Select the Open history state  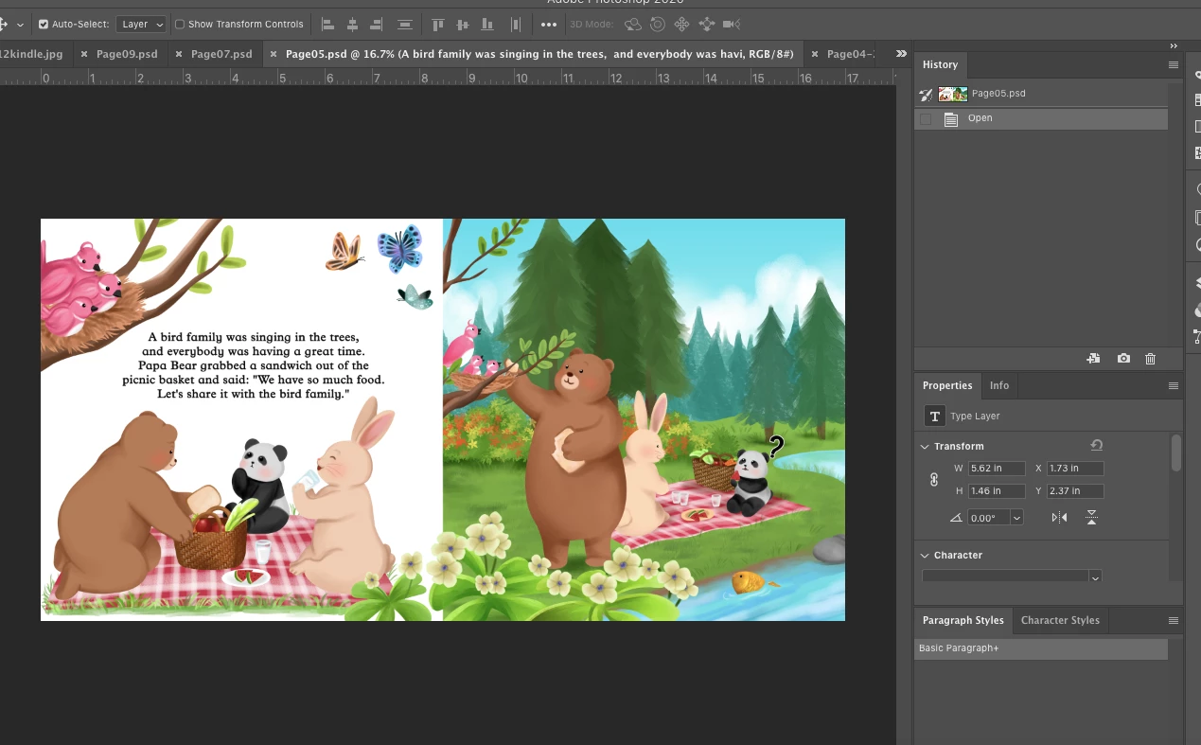(1041, 119)
